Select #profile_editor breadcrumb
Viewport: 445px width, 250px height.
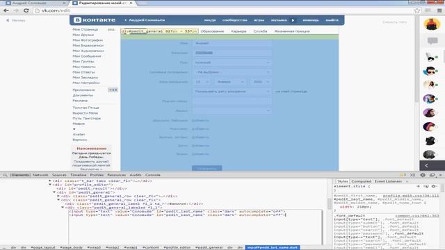tap(177, 247)
